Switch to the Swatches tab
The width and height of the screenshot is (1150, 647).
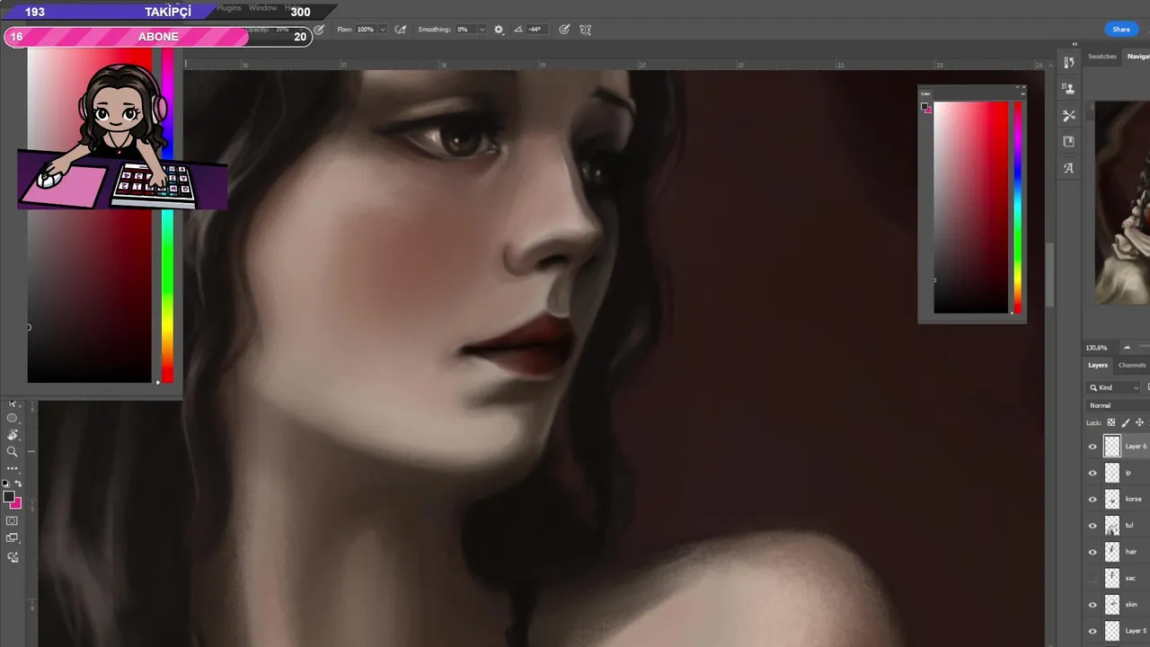point(1102,57)
